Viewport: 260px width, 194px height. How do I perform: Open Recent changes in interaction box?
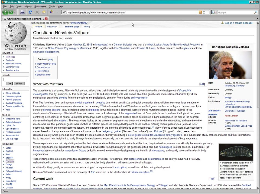[13, 100]
